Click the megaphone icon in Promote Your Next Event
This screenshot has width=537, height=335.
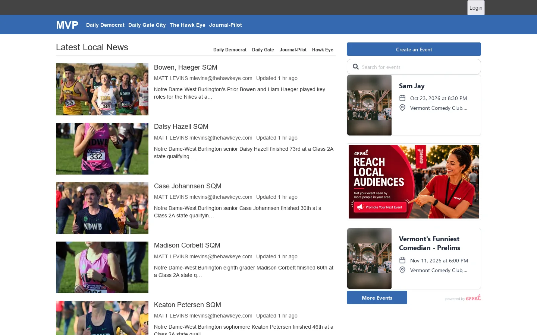coord(360,207)
